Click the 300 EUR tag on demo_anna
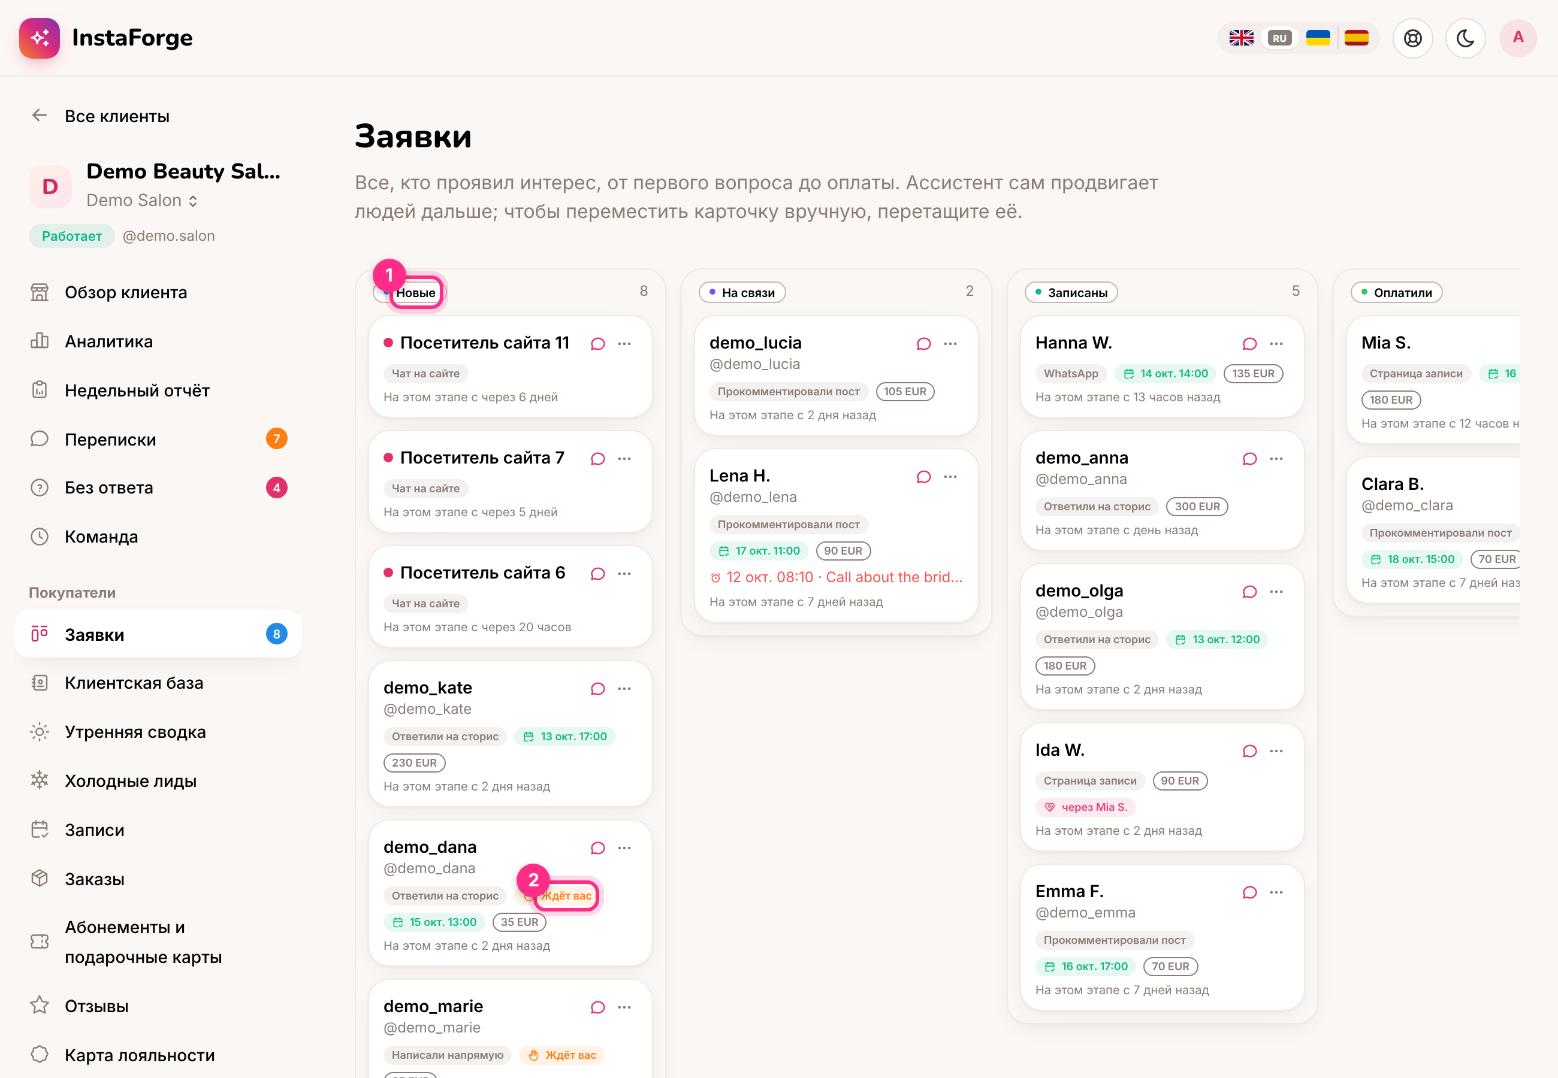Viewport: 1558px width, 1078px height. pos(1197,507)
